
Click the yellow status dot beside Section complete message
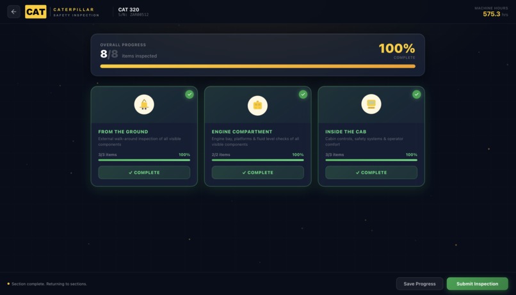8,284
